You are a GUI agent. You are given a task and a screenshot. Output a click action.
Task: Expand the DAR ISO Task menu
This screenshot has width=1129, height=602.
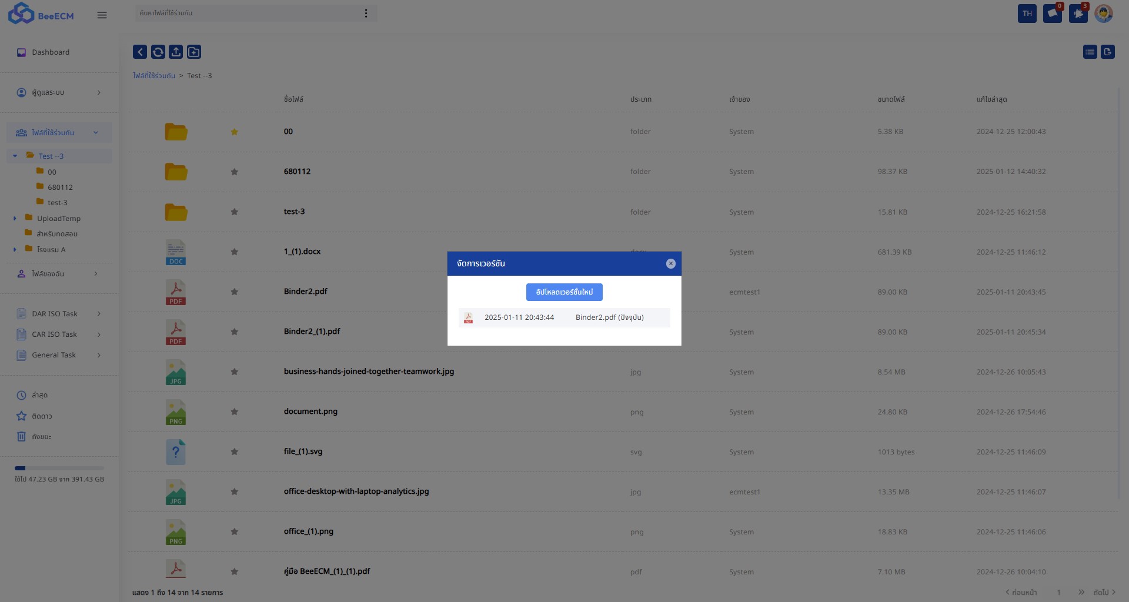click(x=59, y=314)
